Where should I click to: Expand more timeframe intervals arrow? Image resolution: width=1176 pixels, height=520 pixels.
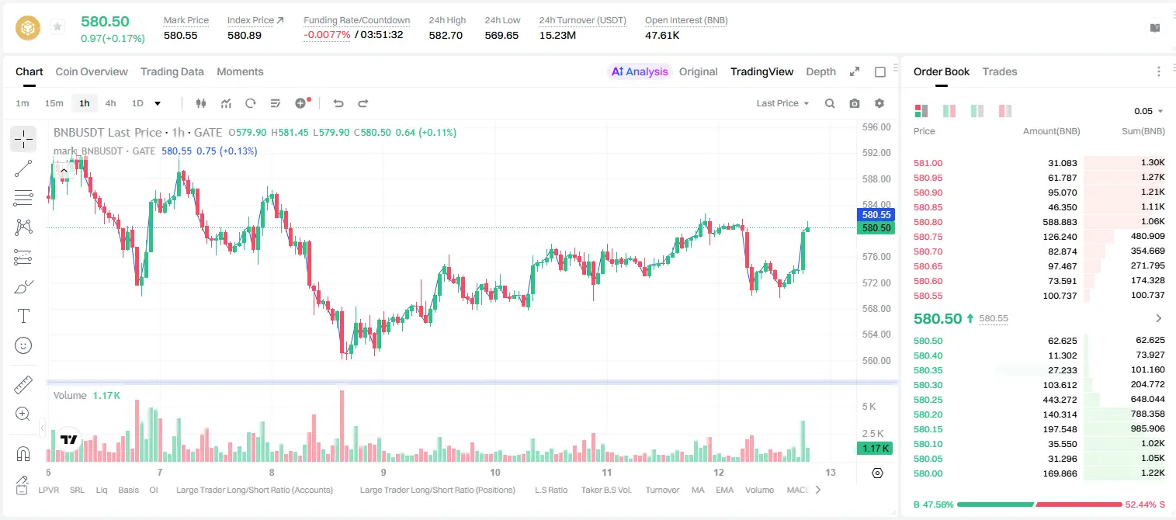point(158,103)
